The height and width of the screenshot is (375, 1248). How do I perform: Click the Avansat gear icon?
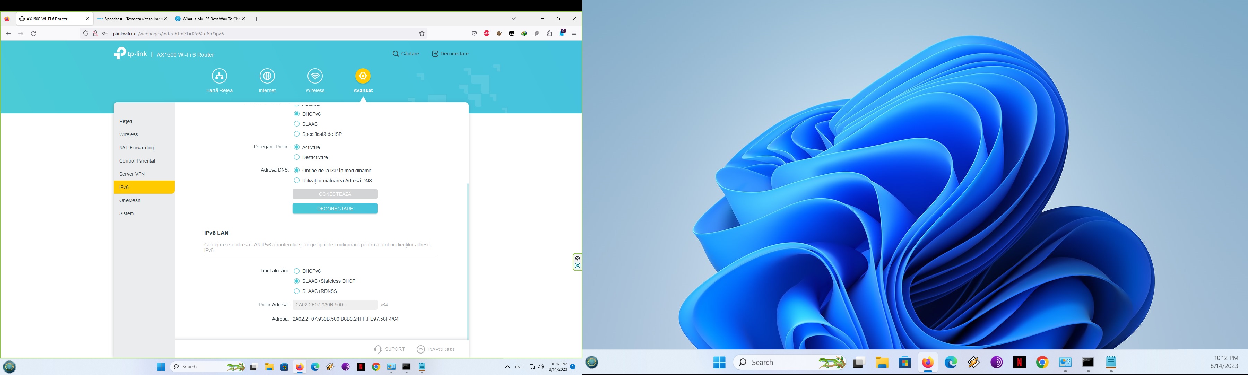coord(363,76)
